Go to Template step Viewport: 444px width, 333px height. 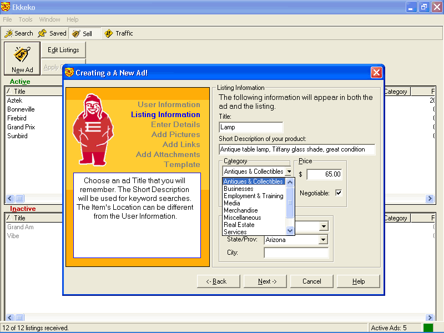182,164
